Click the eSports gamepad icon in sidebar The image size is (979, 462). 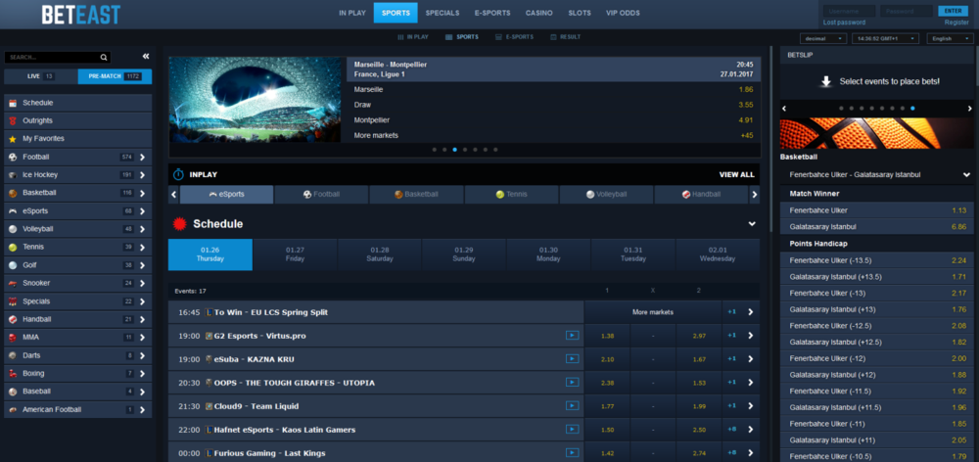click(13, 211)
